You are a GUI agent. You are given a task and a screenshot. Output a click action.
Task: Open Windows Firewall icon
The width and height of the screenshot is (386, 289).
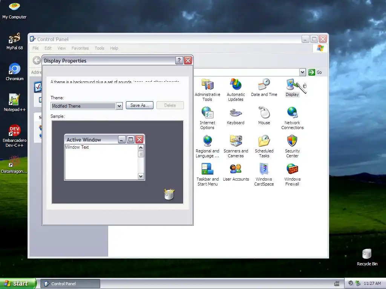click(292, 175)
